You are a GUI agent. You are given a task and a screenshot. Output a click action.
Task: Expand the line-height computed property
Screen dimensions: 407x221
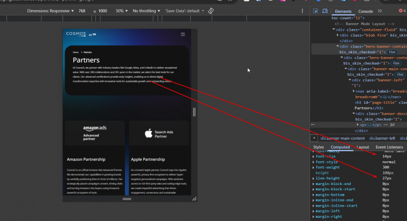313,178
